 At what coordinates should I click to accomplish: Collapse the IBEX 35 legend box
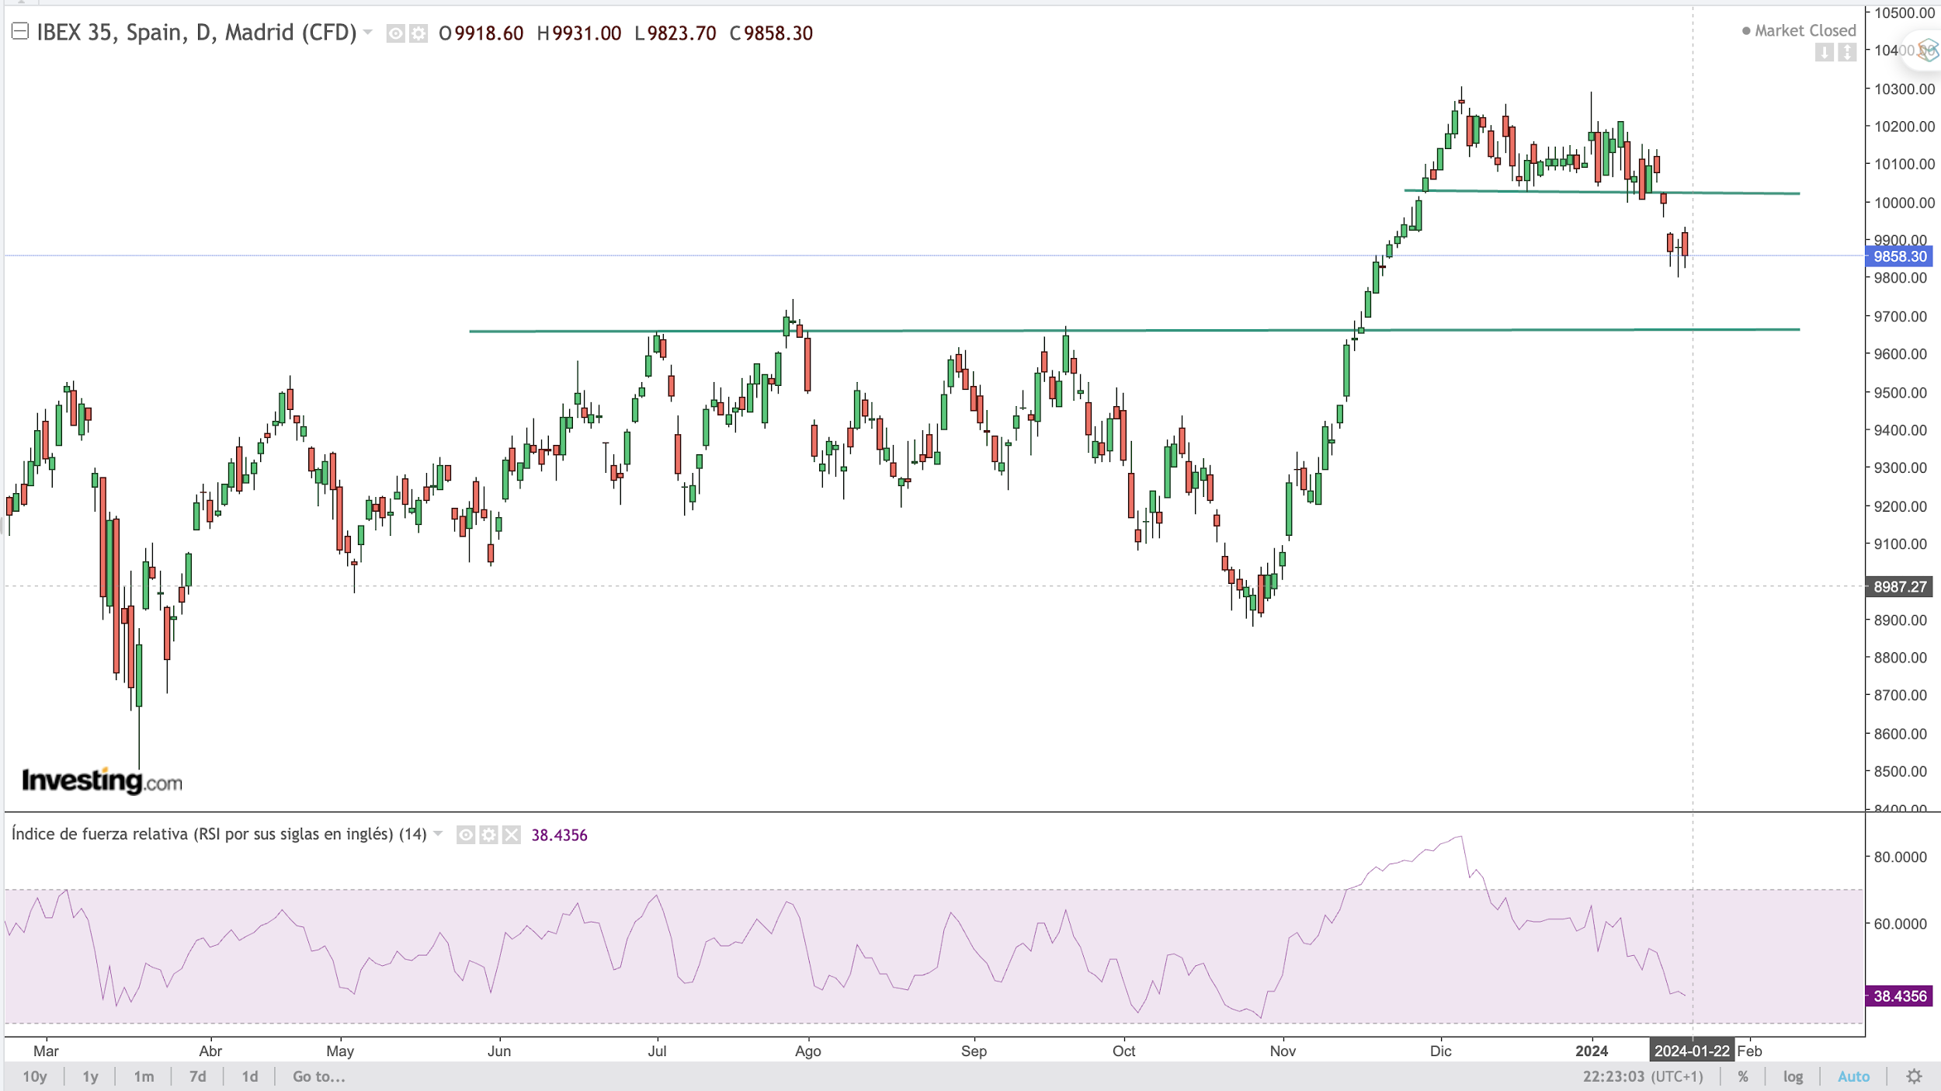20,31
